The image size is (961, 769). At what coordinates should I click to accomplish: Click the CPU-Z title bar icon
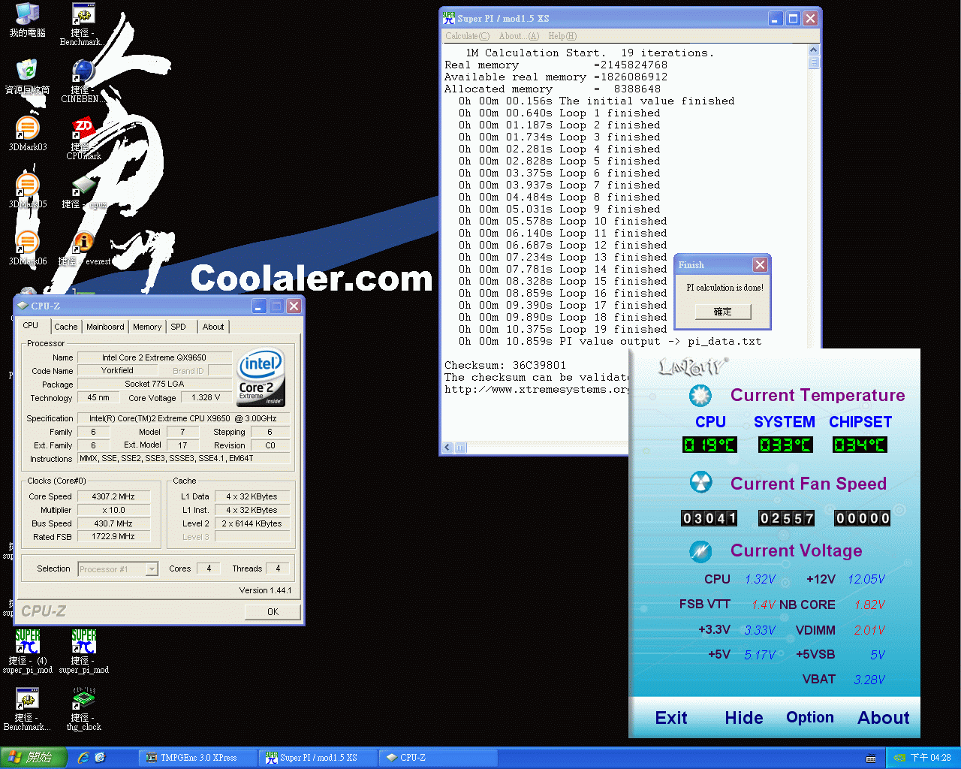pyautogui.click(x=23, y=306)
